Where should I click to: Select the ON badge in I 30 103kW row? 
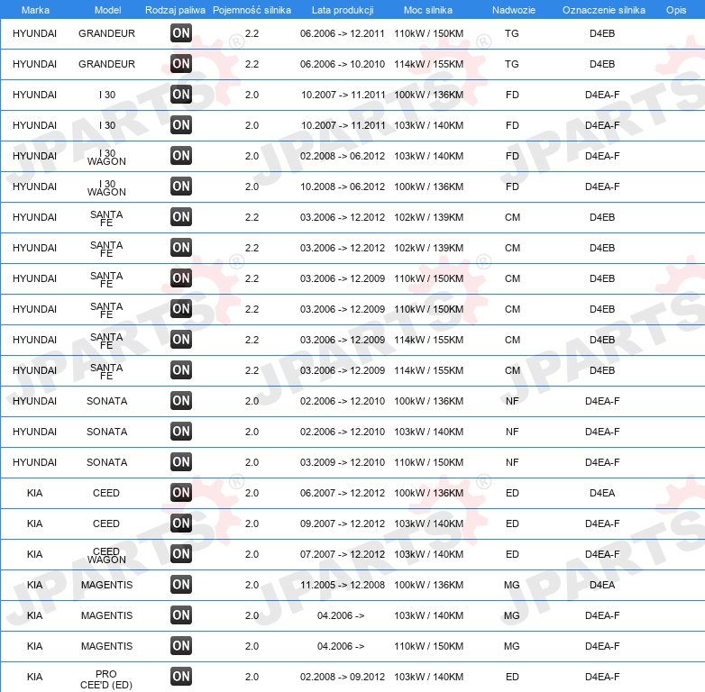point(181,125)
